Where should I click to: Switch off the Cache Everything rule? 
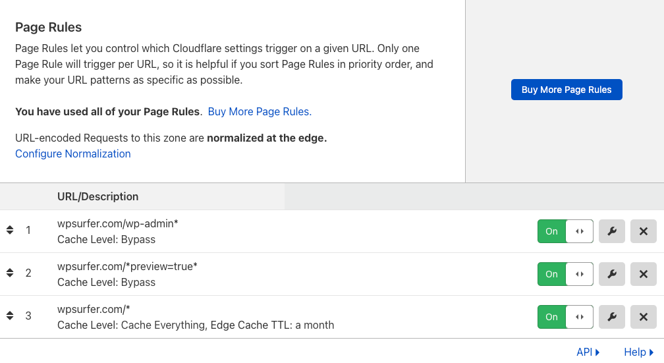pyautogui.click(x=565, y=317)
